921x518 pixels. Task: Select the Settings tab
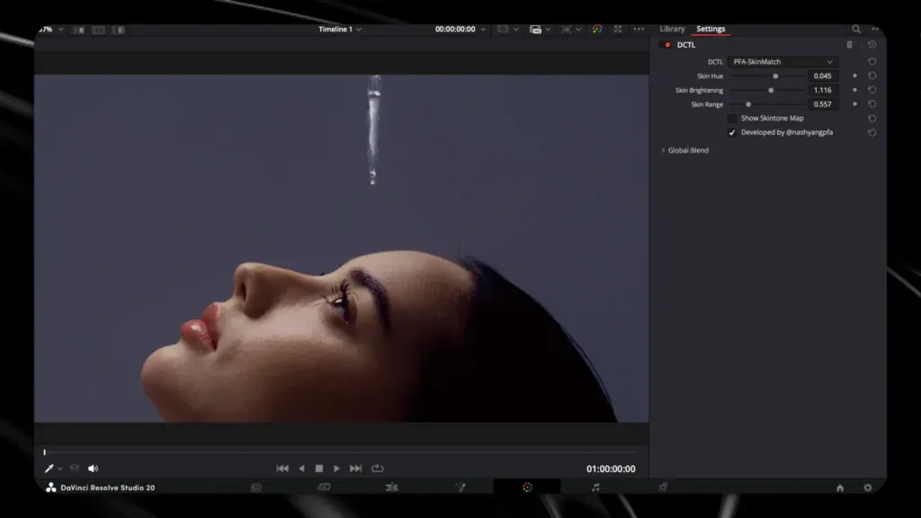coord(711,29)
